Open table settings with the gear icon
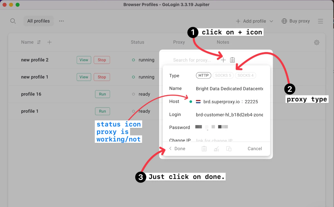 [x=316, y=42]
